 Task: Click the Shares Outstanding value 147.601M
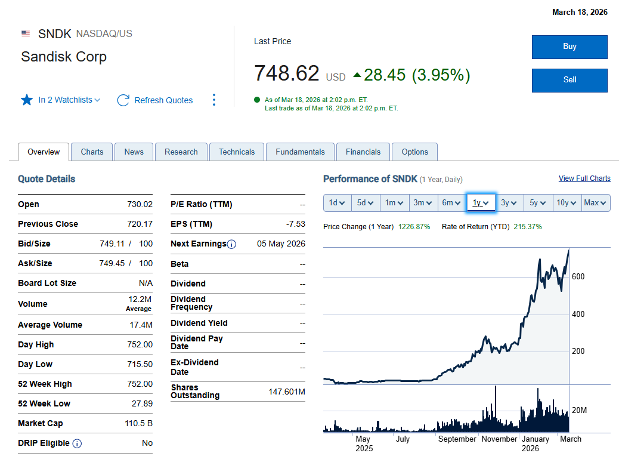(287, 392)
